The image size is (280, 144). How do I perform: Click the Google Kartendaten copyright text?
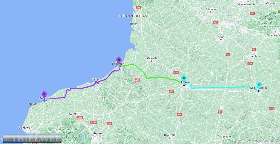[251, 141]
